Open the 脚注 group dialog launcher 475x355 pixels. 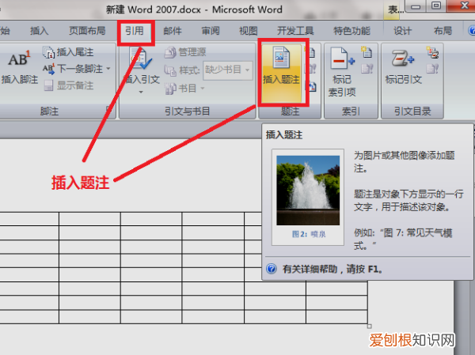(x=108, y=108)
